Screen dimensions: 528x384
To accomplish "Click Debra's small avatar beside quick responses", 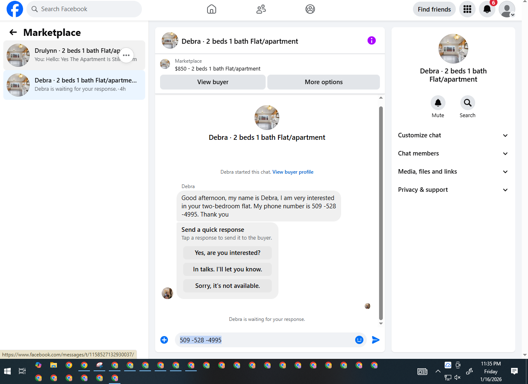I will (167, 293).
